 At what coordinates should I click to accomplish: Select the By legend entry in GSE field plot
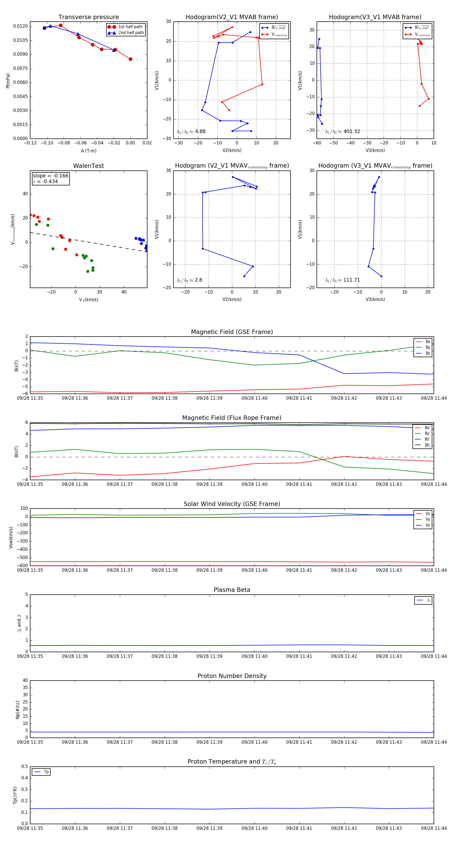(x=423, y=347)
